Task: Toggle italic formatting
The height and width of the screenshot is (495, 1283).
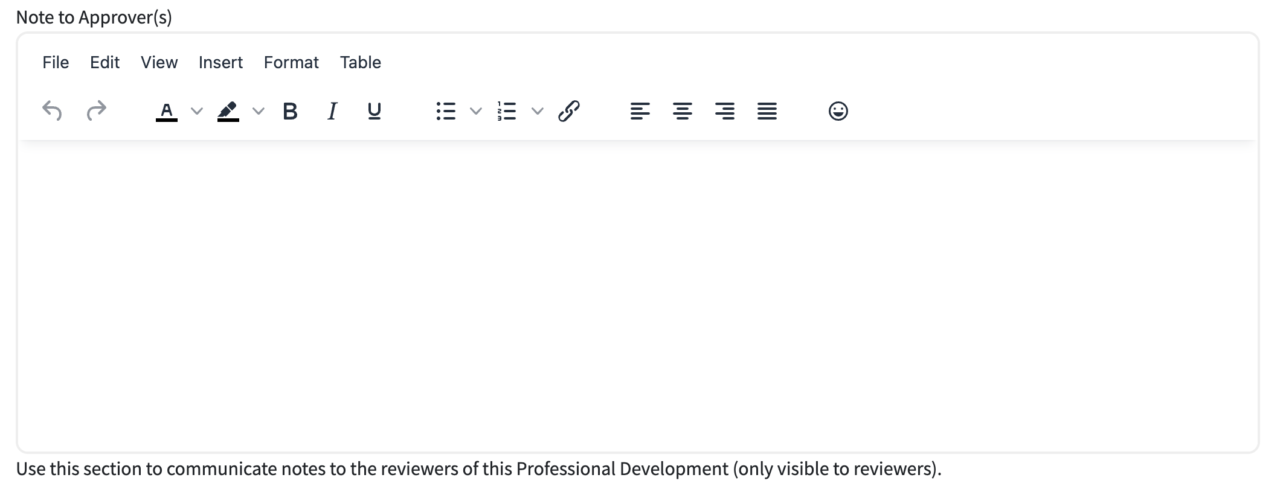Action: pos(332,111)
